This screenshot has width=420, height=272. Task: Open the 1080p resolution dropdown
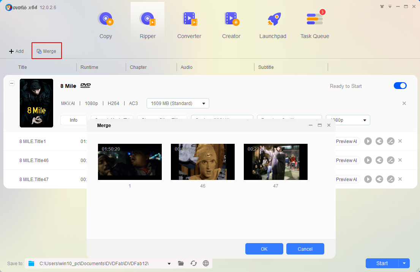(x=348, y=120)
